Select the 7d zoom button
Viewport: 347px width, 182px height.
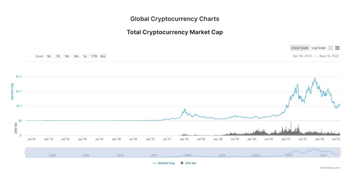pos(58,56)
